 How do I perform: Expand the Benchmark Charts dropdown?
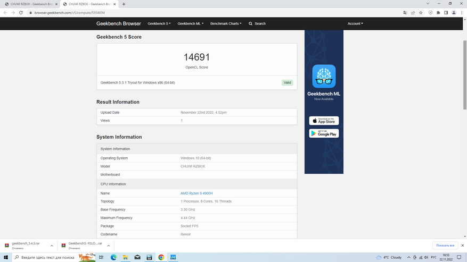(226, 23)
